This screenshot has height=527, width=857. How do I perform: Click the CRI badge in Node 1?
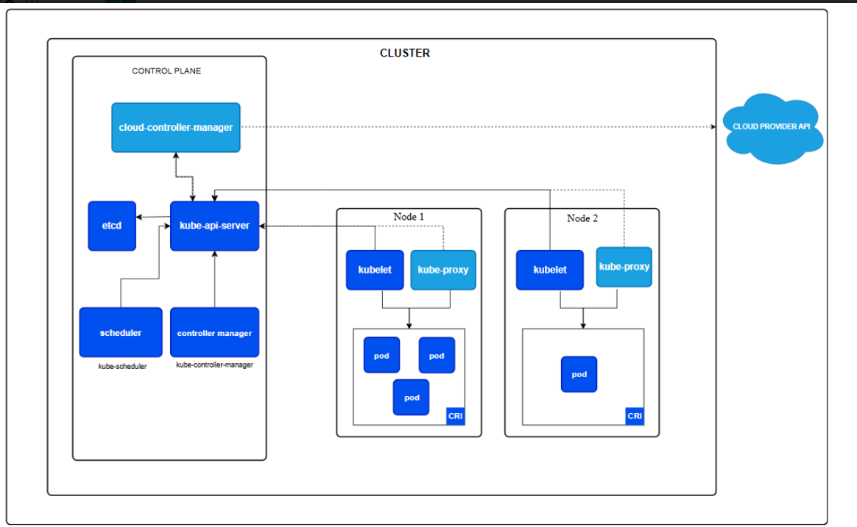pos(455,416)
